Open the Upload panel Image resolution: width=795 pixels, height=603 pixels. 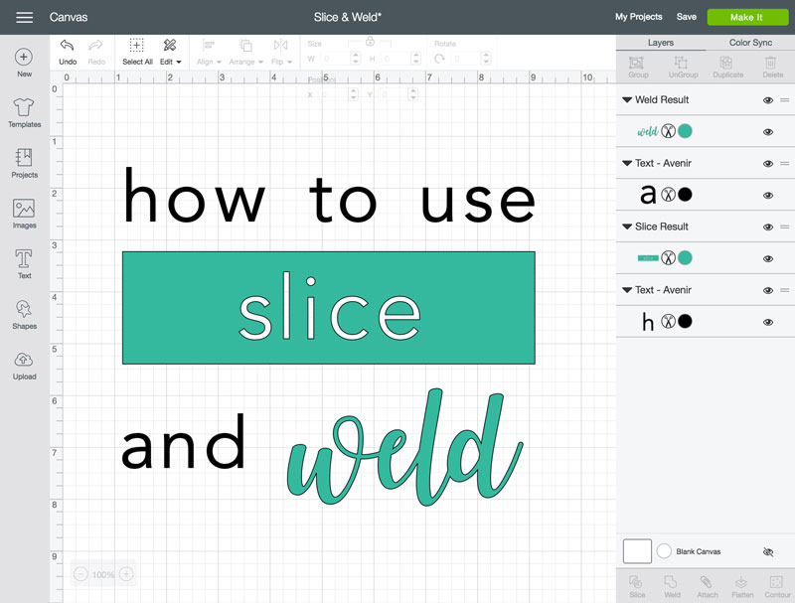[24, 365]
